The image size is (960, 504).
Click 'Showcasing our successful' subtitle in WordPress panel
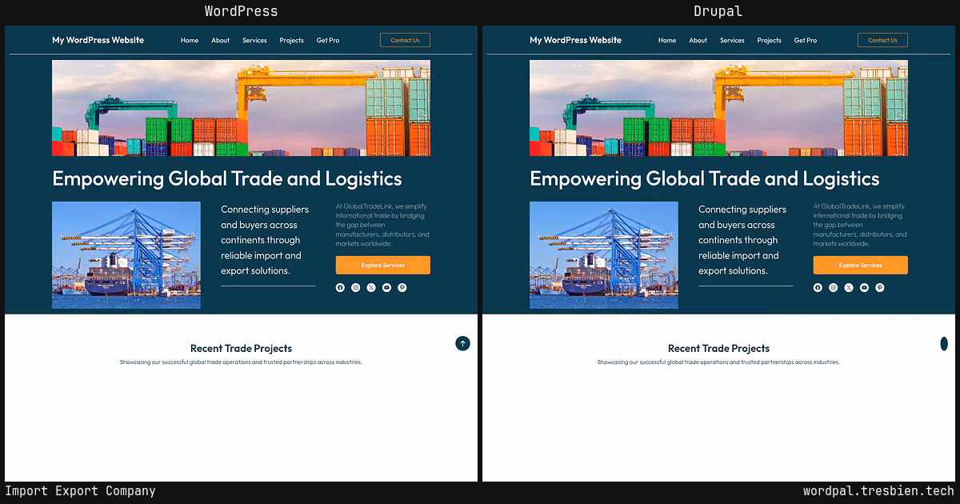click(241, 362)
